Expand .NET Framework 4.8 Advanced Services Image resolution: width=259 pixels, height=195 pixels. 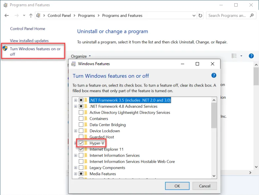[76, 106]
